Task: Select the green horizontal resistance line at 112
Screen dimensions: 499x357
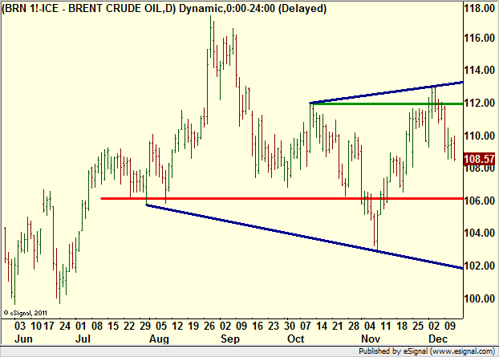Action: 387,103
